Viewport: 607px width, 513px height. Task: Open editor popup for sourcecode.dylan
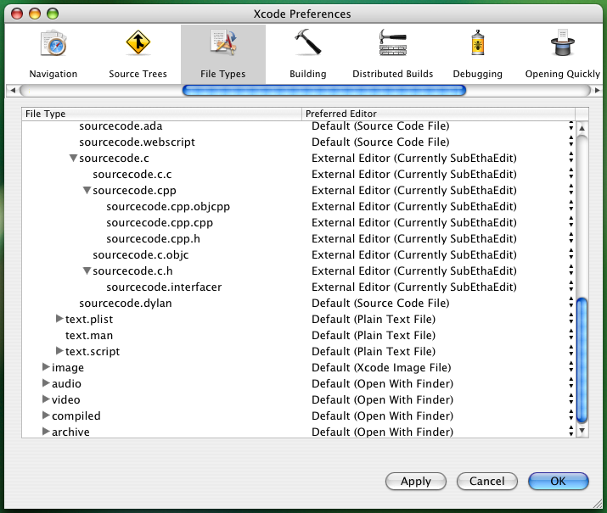(x=571, y=303)
